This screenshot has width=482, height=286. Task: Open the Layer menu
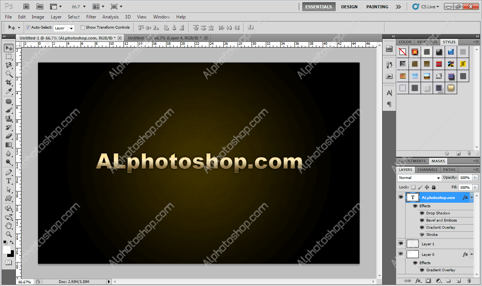56,17
